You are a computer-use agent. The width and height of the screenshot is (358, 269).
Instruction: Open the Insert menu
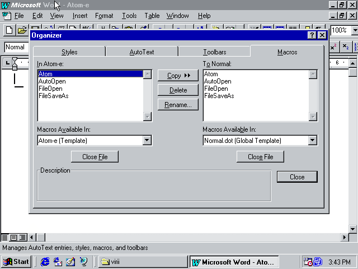80,16
